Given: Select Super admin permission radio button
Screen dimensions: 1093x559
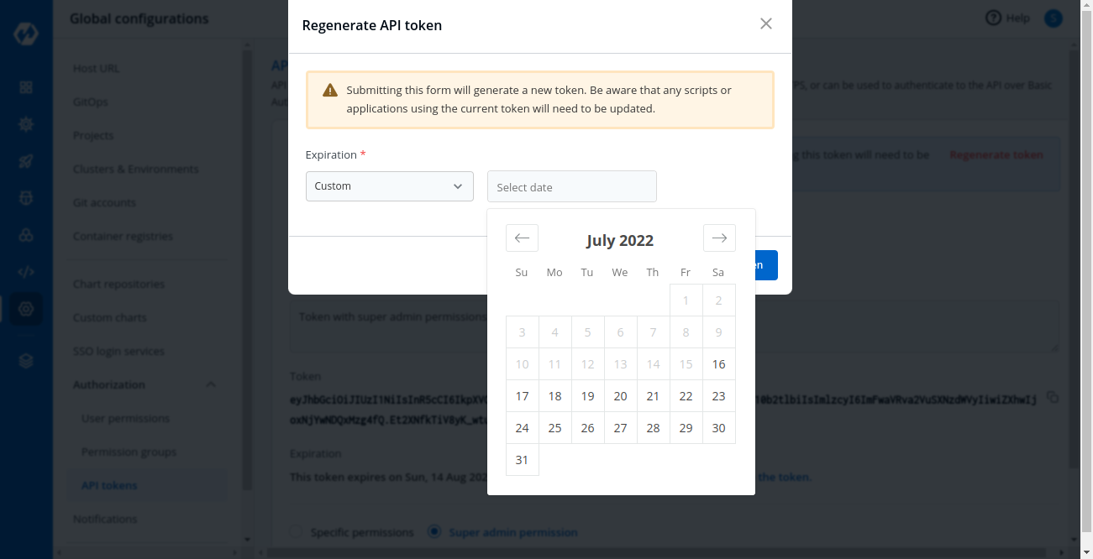Looking at the screenshot, I should [x=434, y=532].
